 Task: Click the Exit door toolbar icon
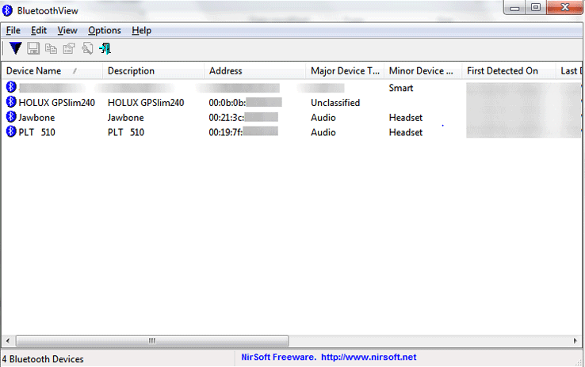pyautogui.click(x=105, y=49)
